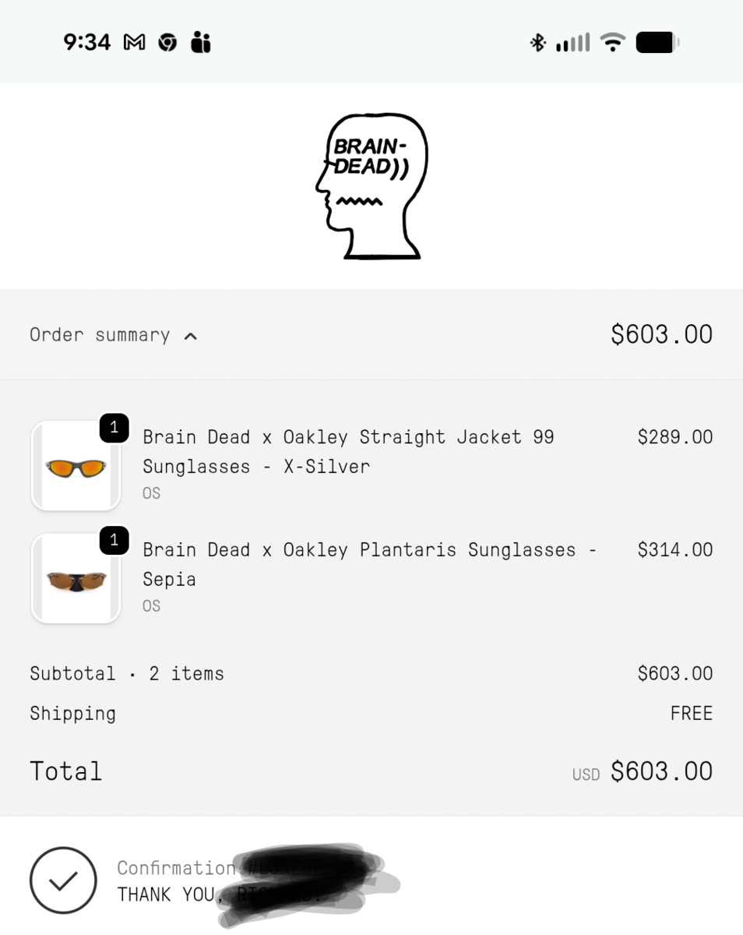743x935 pixels.
Task: Select Brain Dead x Oakley Plantaris Sunglasses title
Action: (x=369, y=564)
